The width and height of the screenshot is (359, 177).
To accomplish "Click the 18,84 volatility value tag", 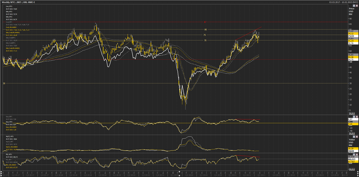I will click(x=353, y=151).
